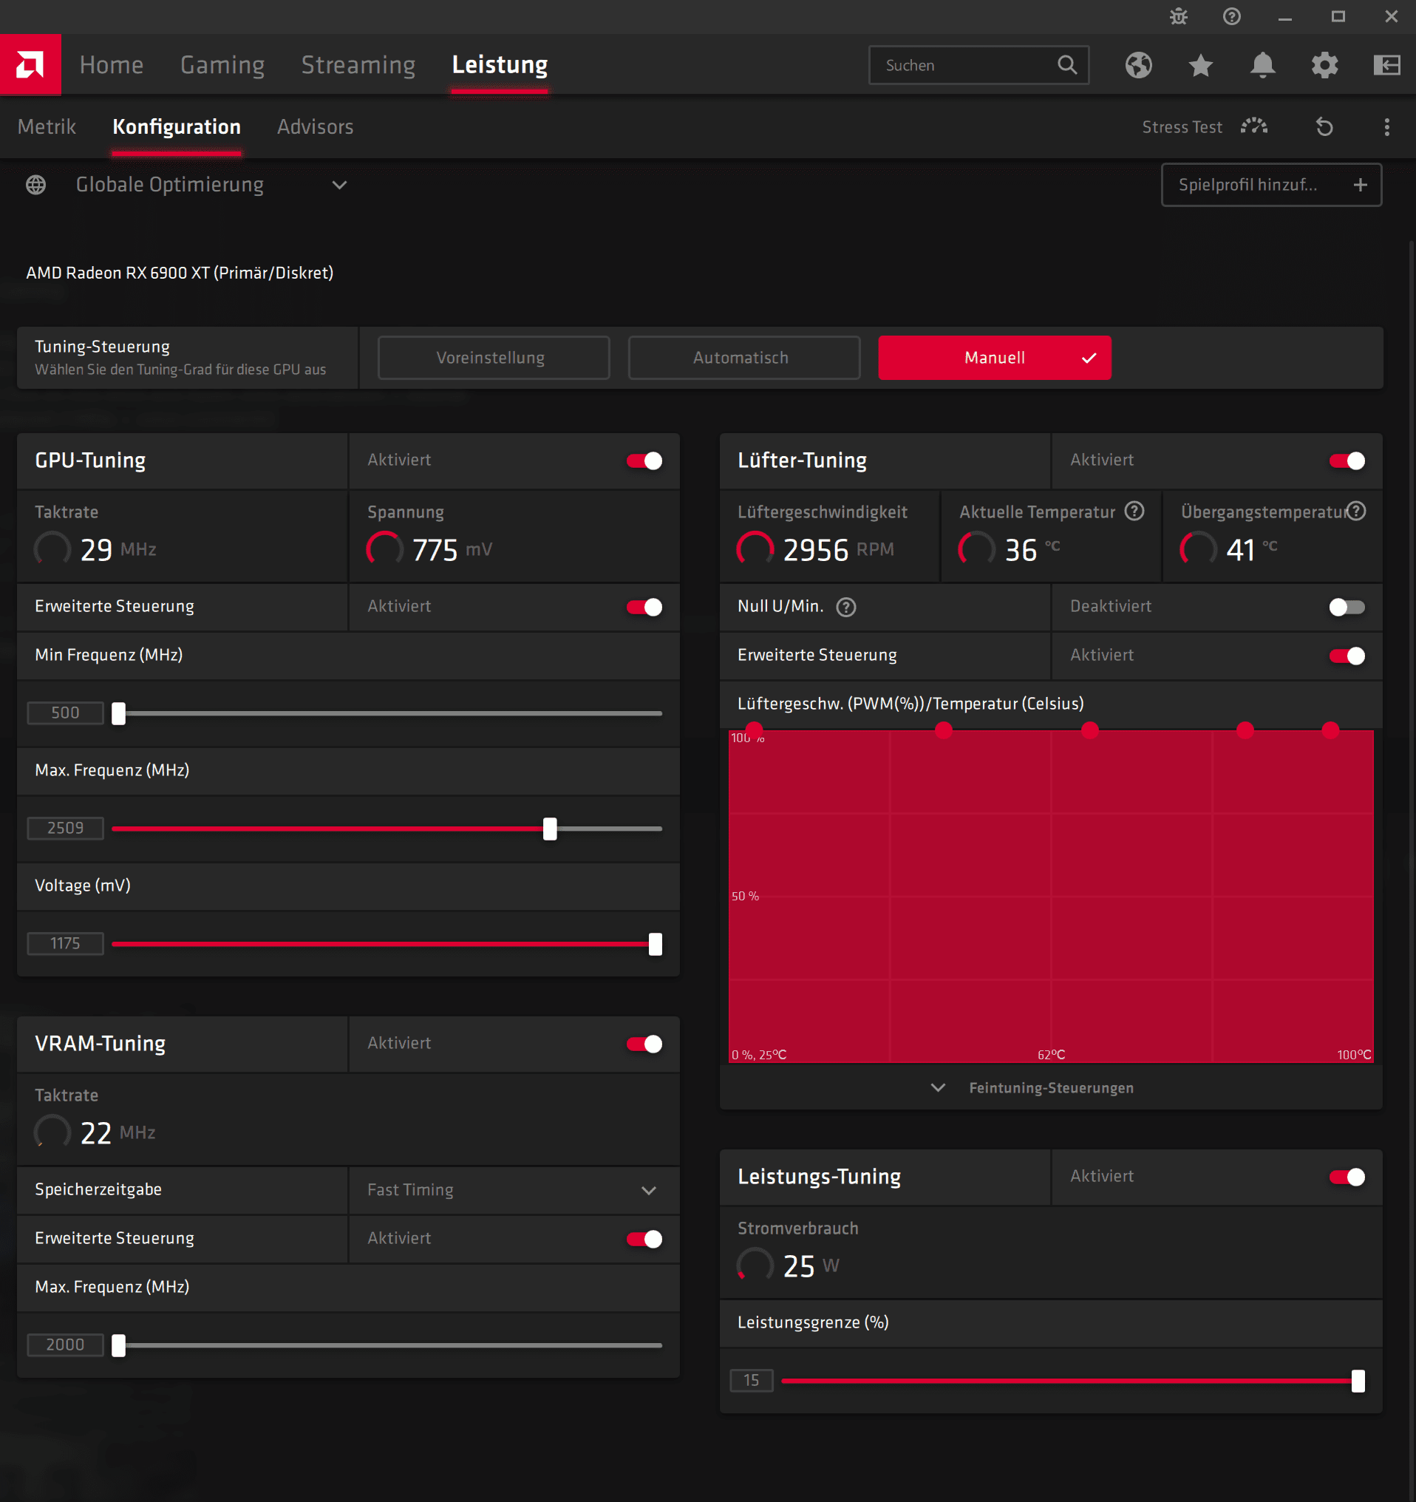Toggle GPU Erweiterte Steuerung switch

click(x=644, y=608)
